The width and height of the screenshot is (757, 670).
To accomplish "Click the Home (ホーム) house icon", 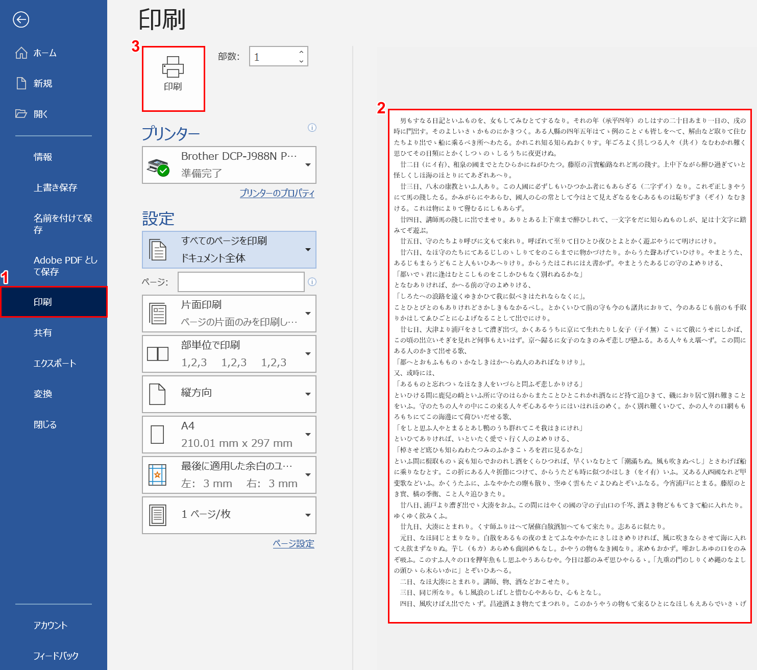I will pyautogui.click(x=21, y=53).
